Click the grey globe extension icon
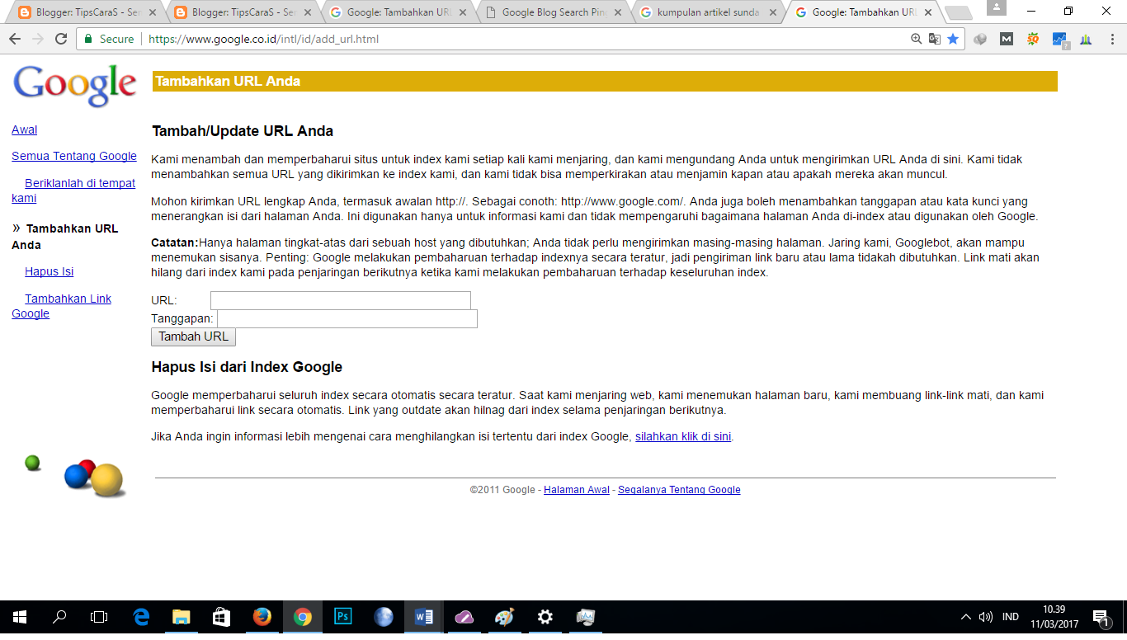The height and width of the screenshot is (640, 1127). tap(980, 39)
